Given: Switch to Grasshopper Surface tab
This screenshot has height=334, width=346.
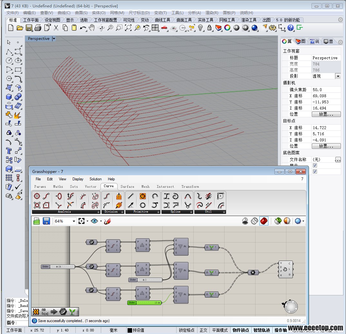Looking at the screenshot, I should point(127,186).
